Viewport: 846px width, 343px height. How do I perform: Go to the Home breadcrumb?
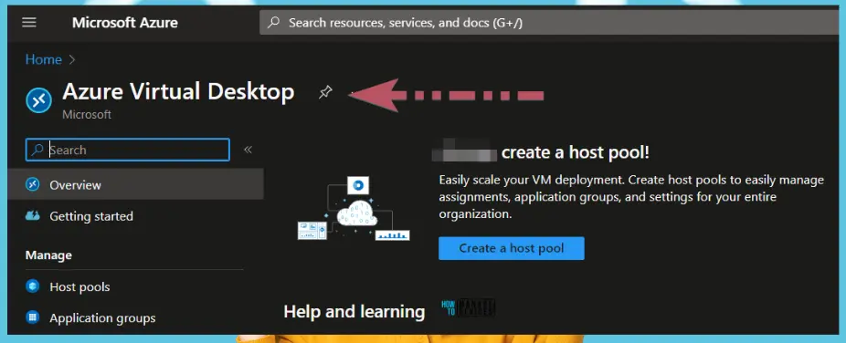pyautogui.click(x=44, y=59)
